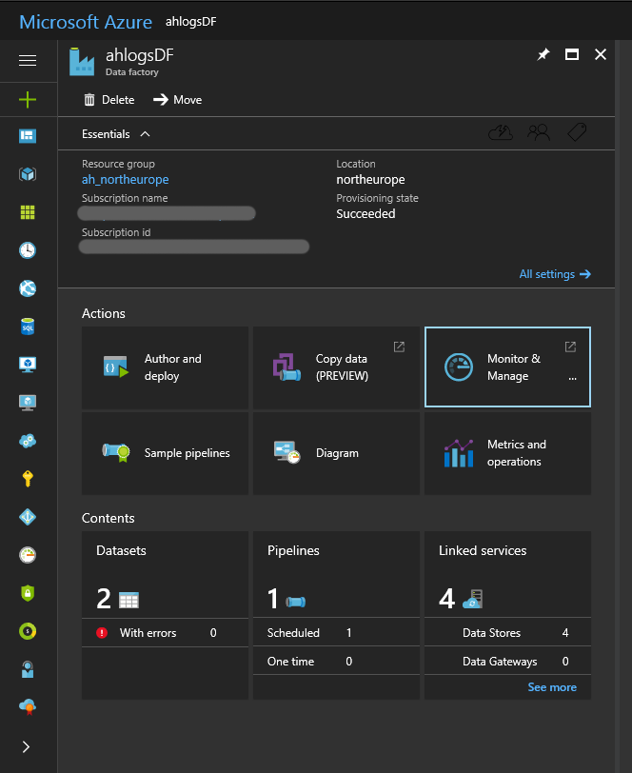Collapse the Essentials section
This screenshot has height=773, width=632.
116,134
